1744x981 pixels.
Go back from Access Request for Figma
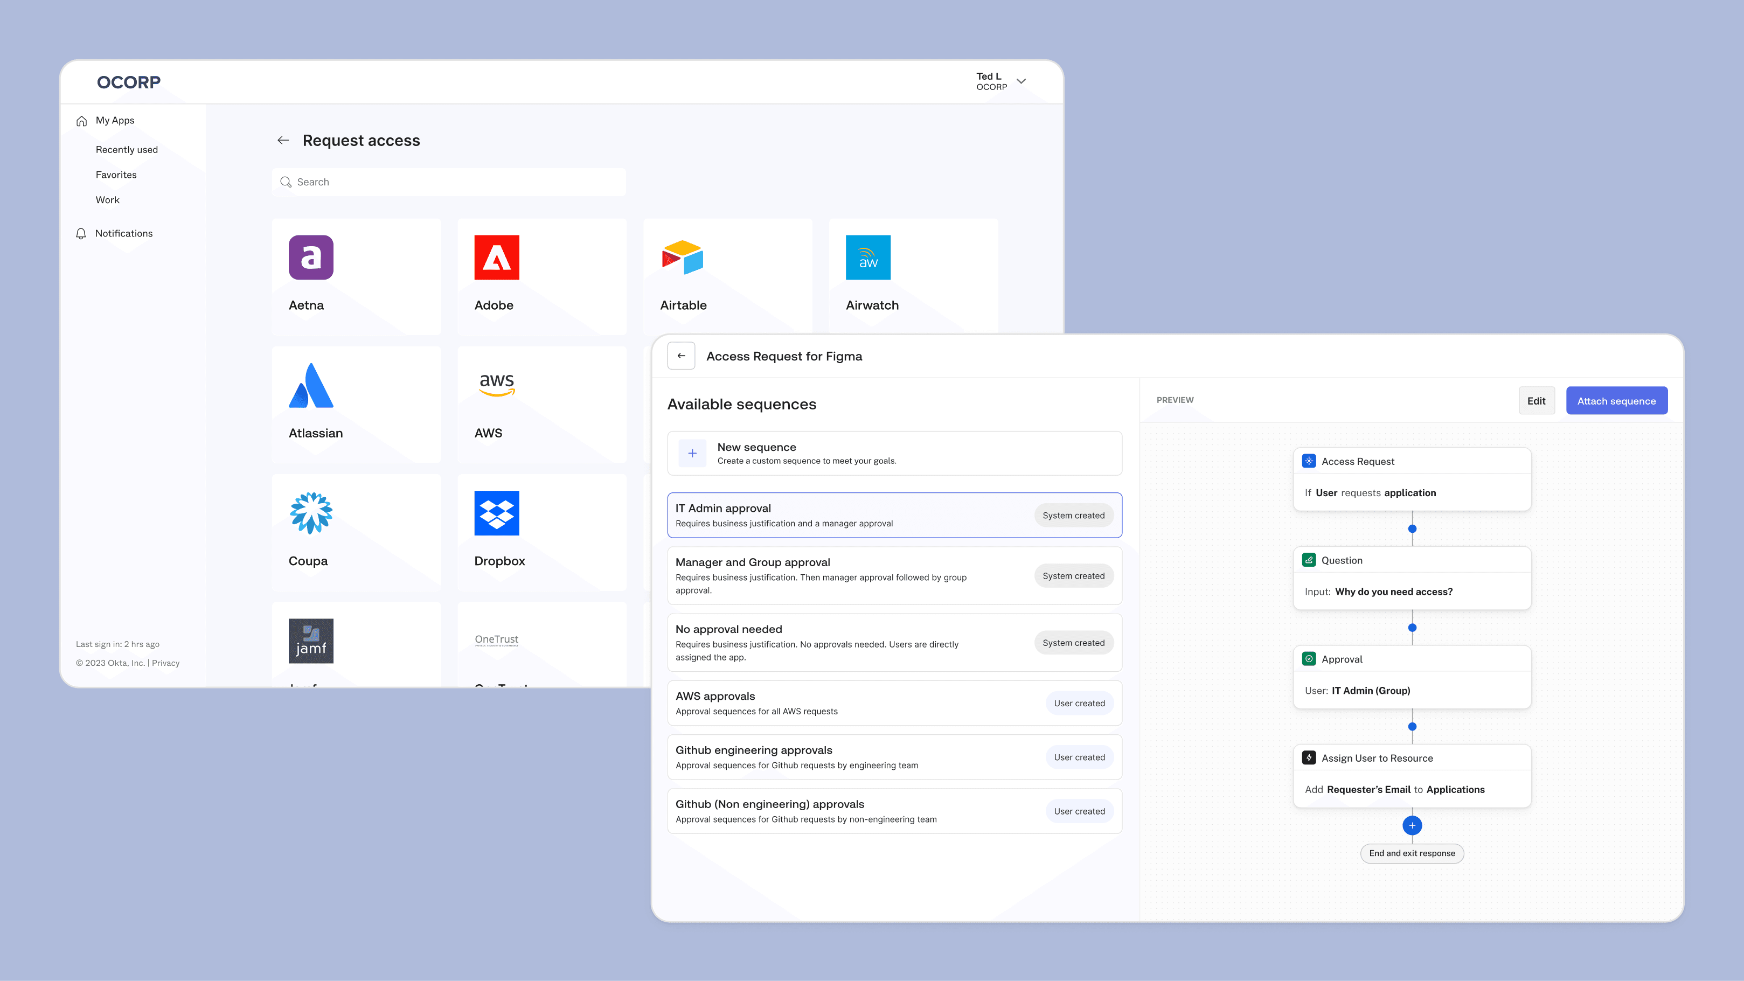click(681, 356)
